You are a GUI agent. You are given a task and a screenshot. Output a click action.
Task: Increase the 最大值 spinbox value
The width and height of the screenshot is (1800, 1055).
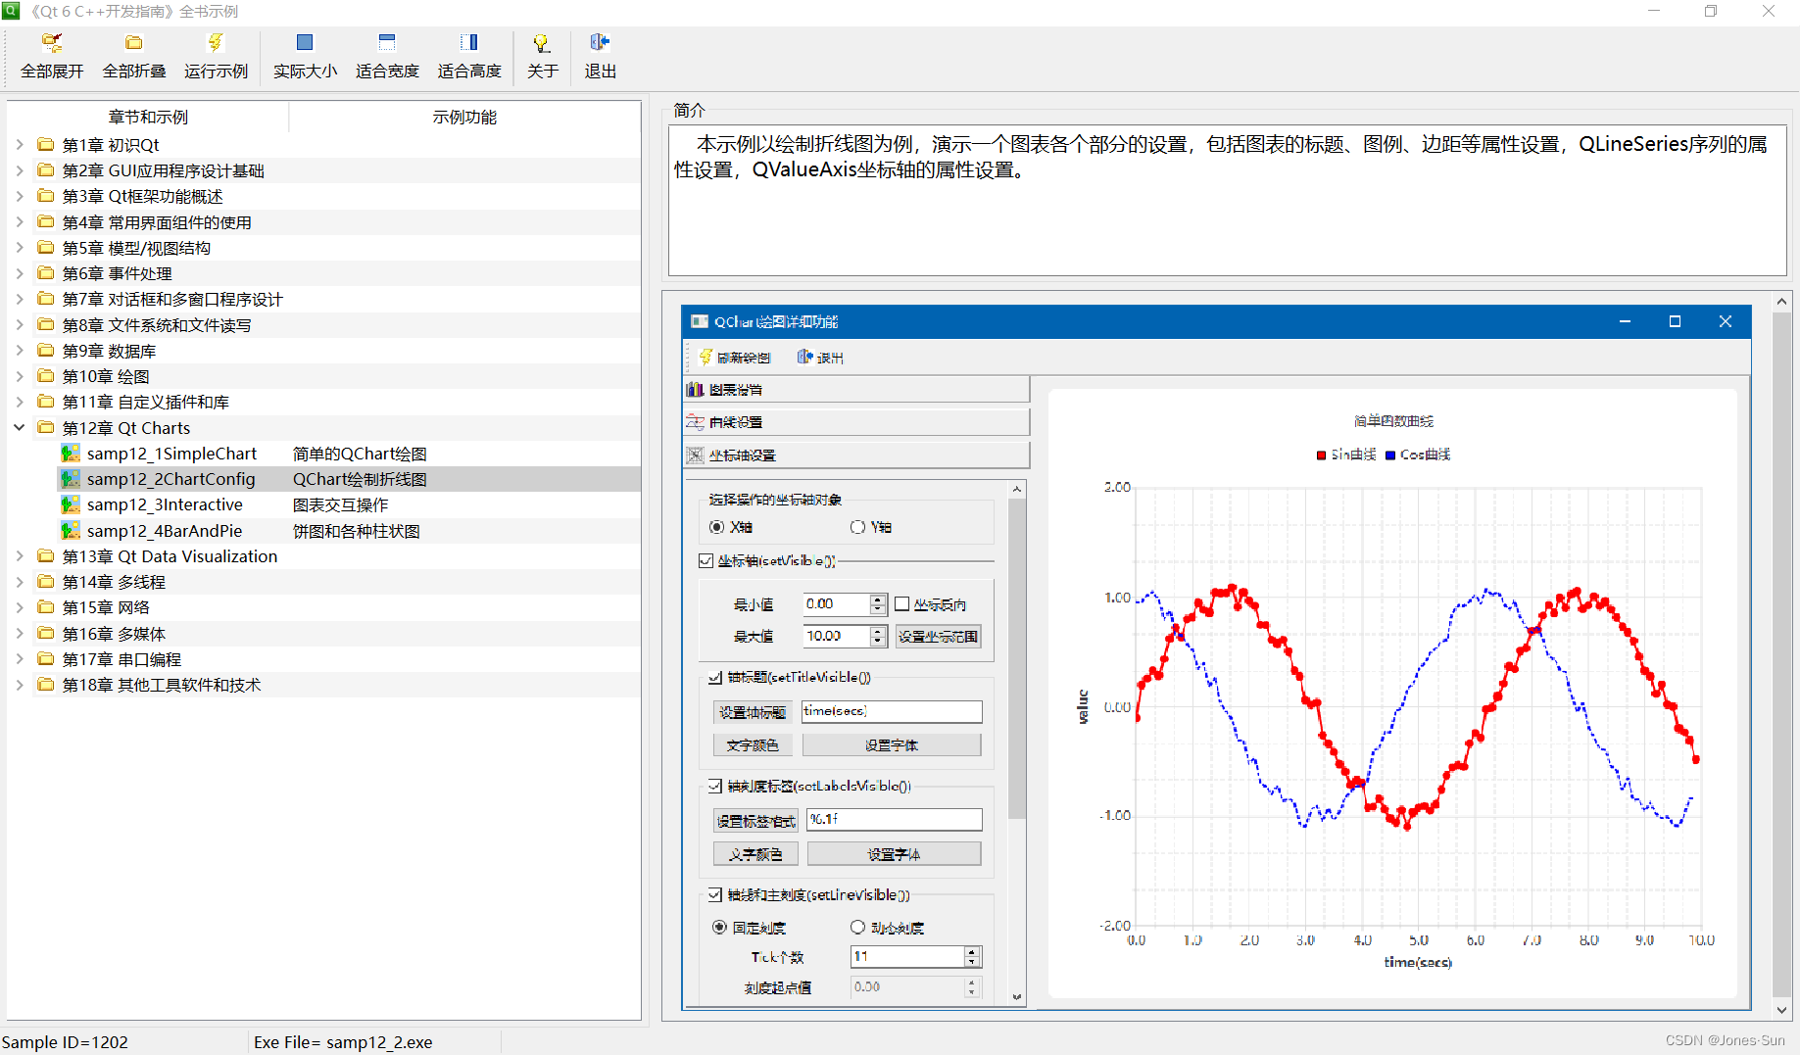click(878, 631)
